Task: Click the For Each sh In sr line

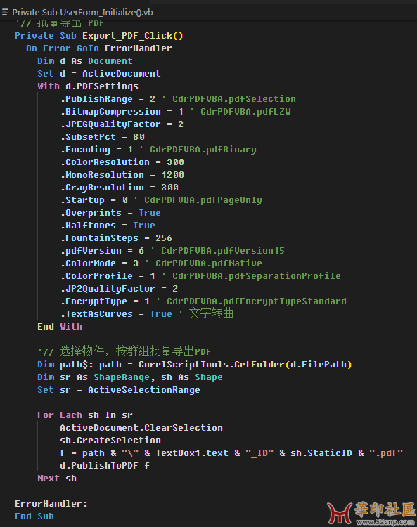Action: pyautogui.click(x=85, y=415)
